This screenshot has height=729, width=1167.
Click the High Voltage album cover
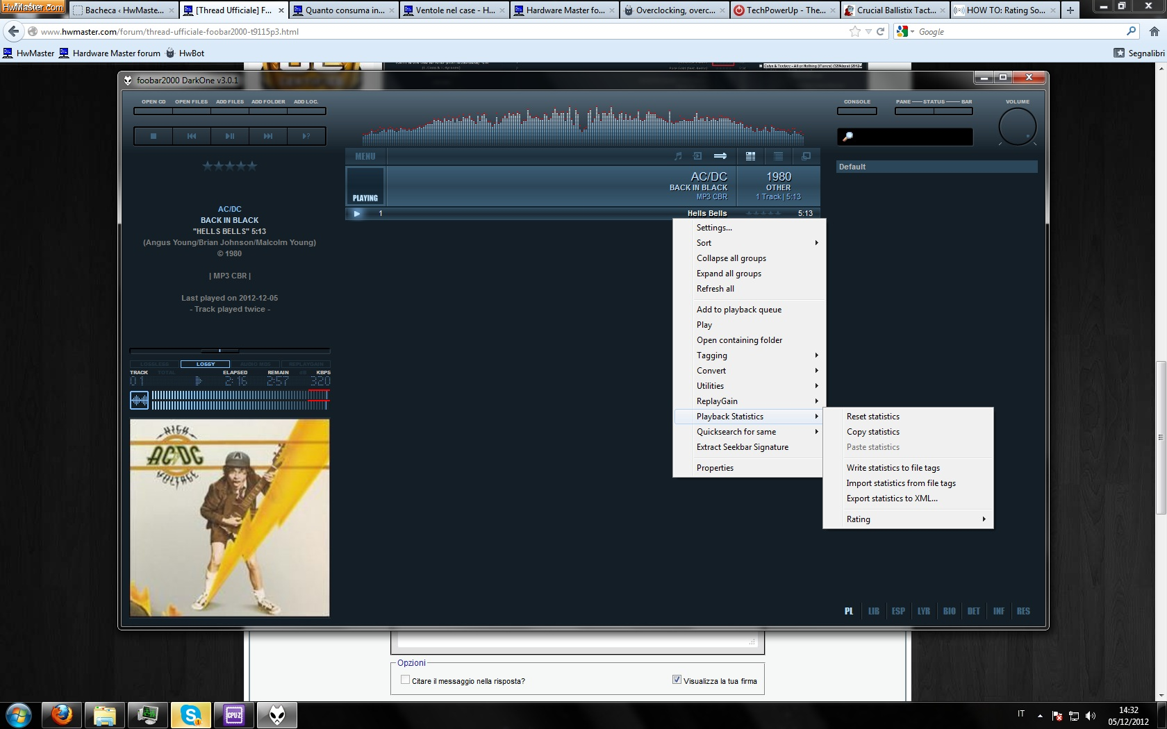tap(230, 517)
